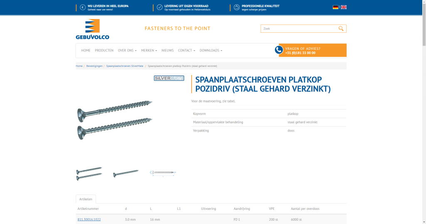Expand the Merken dropdown
426x224 pixels.
pos(149,50)
